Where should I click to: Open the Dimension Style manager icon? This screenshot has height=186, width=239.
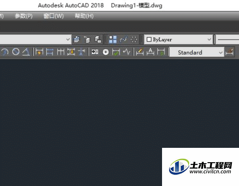(x=229, y=52)
